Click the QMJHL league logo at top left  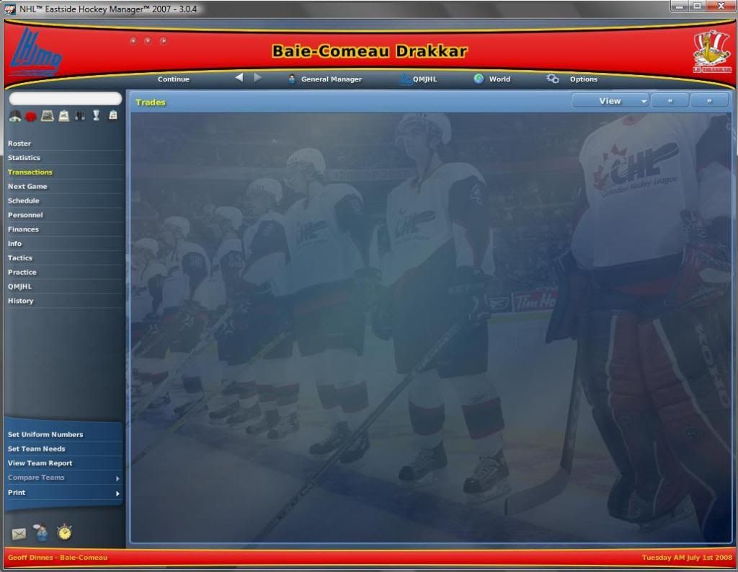click(35, 53)
